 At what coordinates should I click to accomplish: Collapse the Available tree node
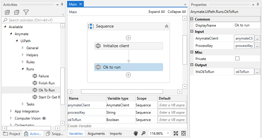point(5,27)
